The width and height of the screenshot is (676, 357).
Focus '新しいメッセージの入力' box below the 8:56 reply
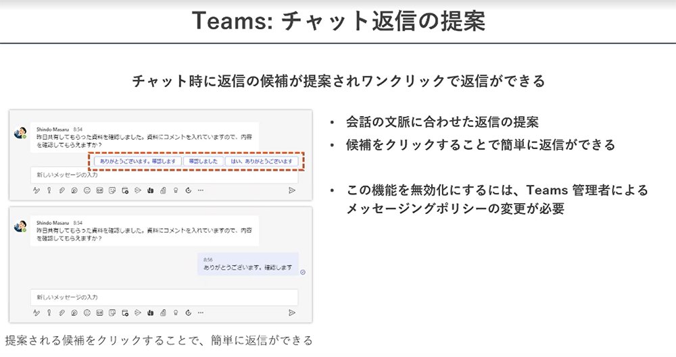[x=164, y=298]
